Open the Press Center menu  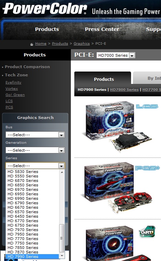[x=102, y=29]
